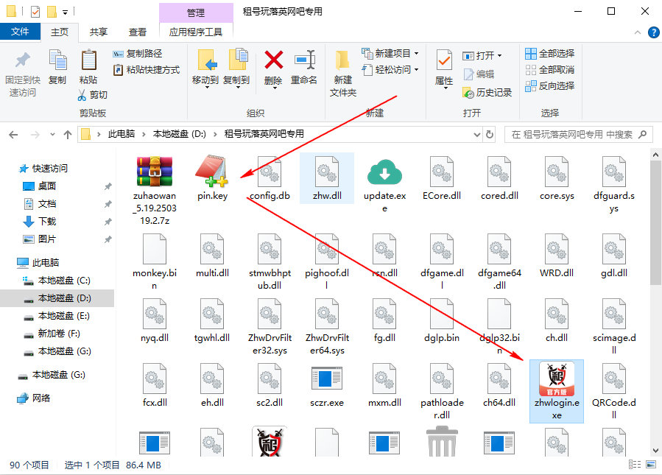Select the pathloader.dll file
This screenshot has width=662, height=475.
coord(442,391)
